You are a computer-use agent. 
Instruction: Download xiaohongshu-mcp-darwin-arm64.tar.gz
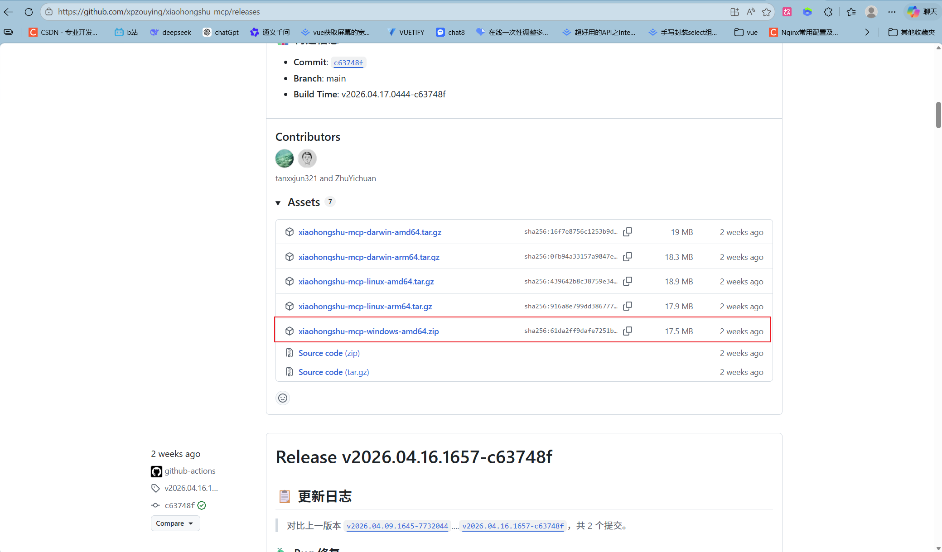(369, 257)
